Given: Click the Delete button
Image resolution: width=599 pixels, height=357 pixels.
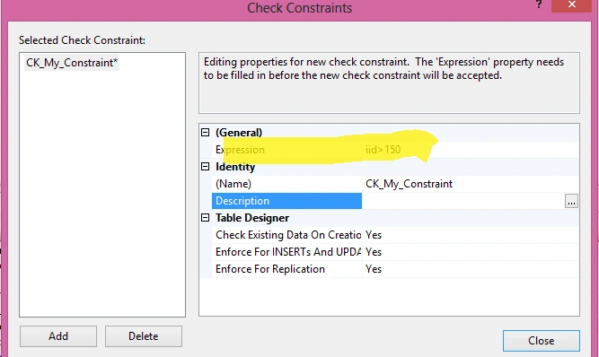Looking at the screenshot, I should click(144, 336).
